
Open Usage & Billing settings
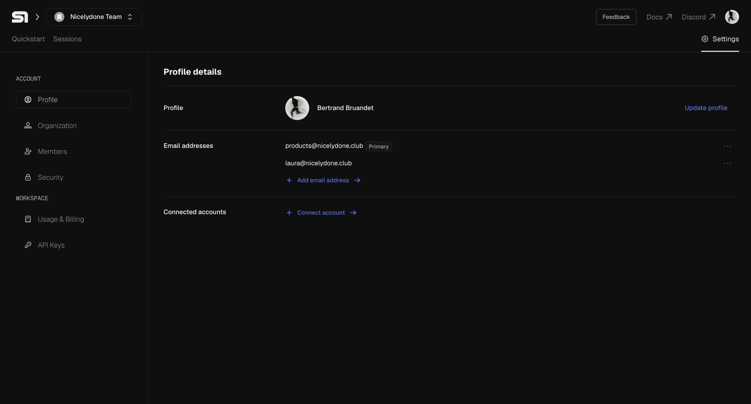[x=74, y=219]
